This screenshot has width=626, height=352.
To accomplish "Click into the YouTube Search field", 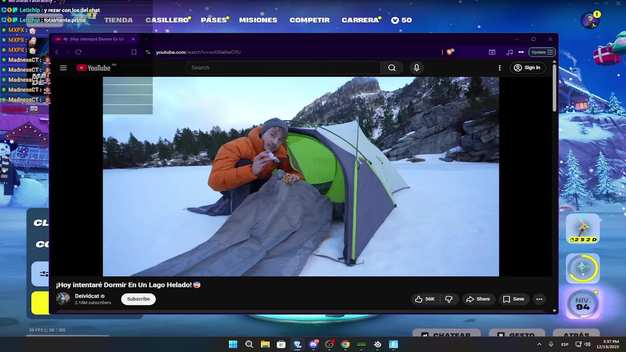I will coord(283,68).
